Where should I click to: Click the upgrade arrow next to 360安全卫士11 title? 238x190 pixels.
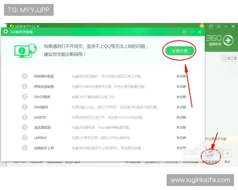[x=38, y=27]
